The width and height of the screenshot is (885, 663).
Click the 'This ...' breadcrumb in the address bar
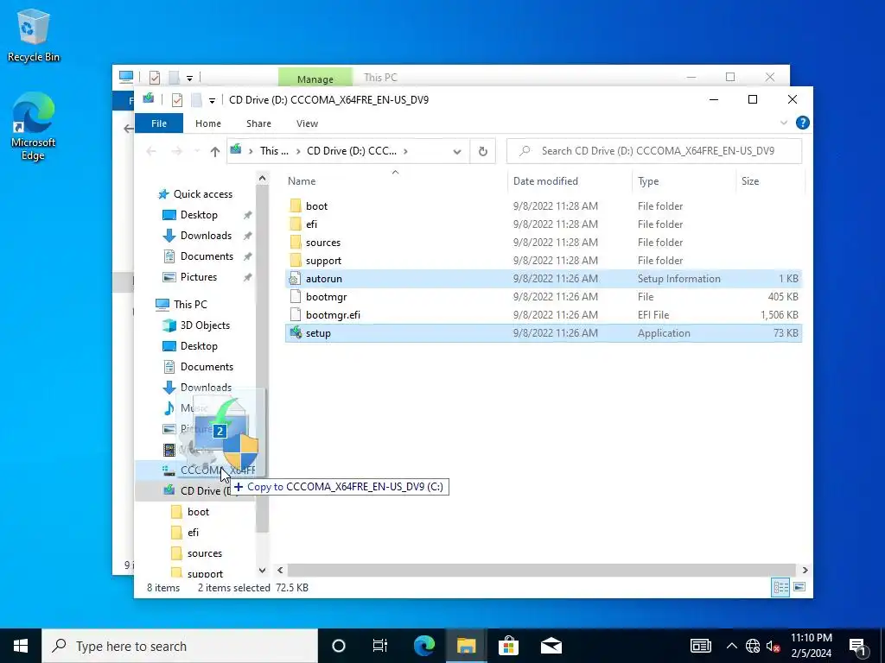274,151
